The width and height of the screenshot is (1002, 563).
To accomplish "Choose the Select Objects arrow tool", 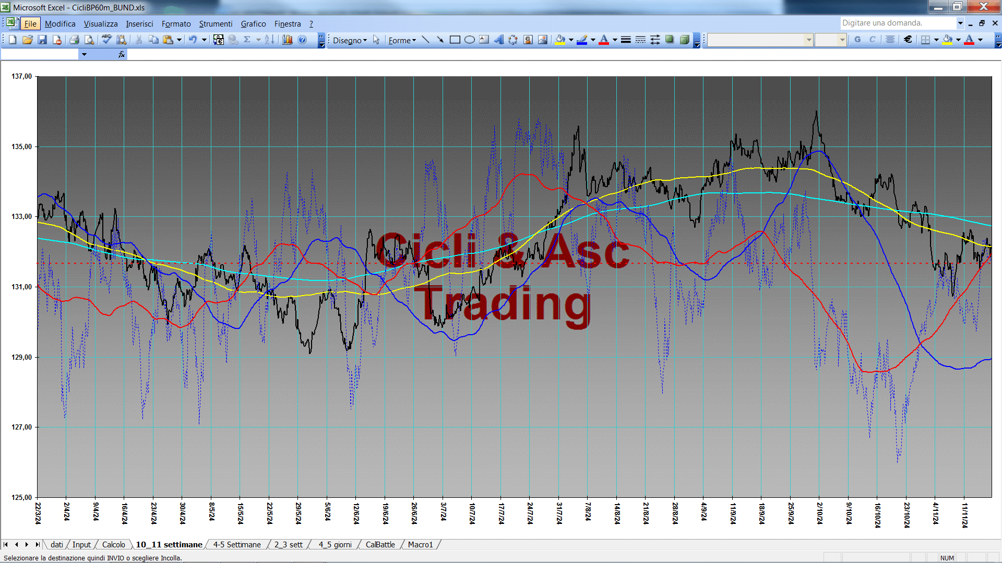I will click(376, 40).
